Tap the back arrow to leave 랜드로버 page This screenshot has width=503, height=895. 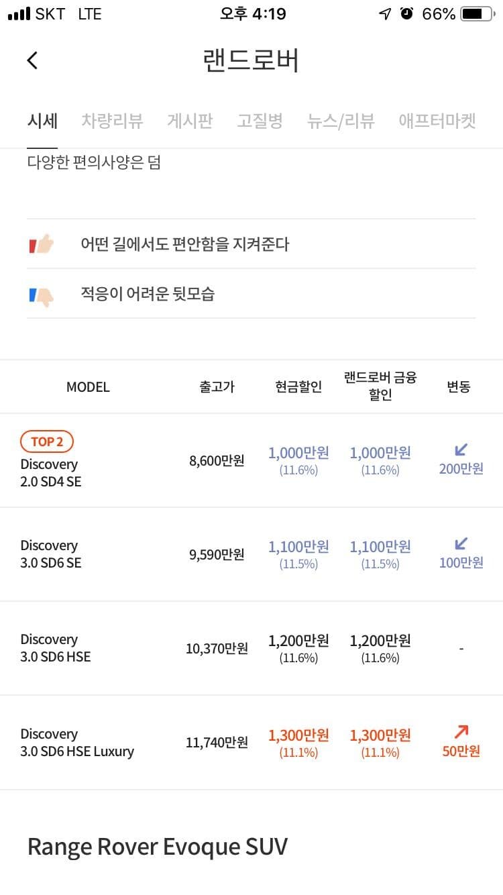[32, 60]
